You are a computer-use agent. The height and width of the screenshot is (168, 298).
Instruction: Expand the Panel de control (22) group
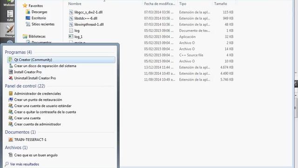[25, 86]
